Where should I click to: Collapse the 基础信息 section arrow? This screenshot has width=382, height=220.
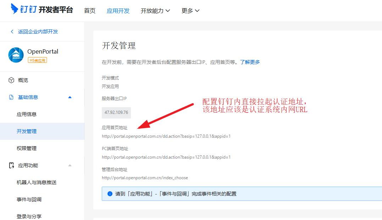point(70,97)
